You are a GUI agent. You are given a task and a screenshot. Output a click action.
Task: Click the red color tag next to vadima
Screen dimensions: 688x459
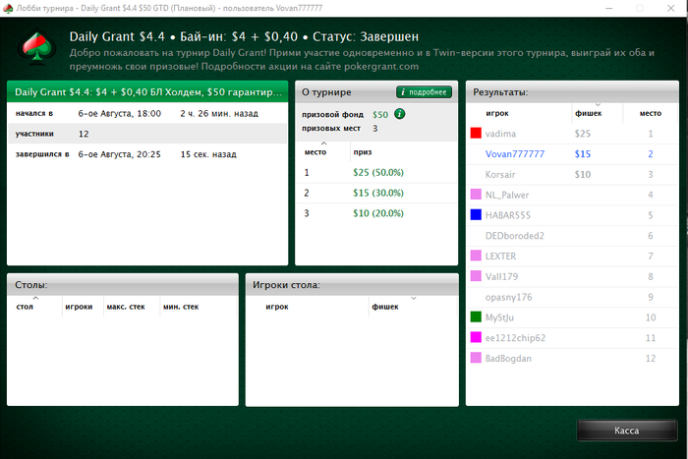tap(476, 133)
